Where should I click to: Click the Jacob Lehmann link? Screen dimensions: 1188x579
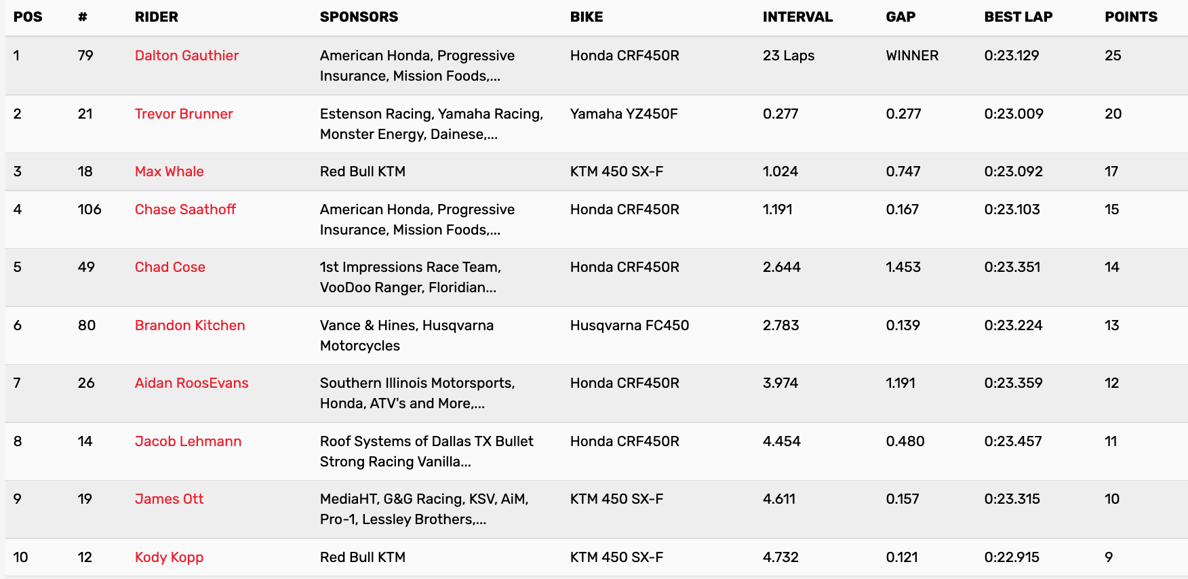point(188,441)
